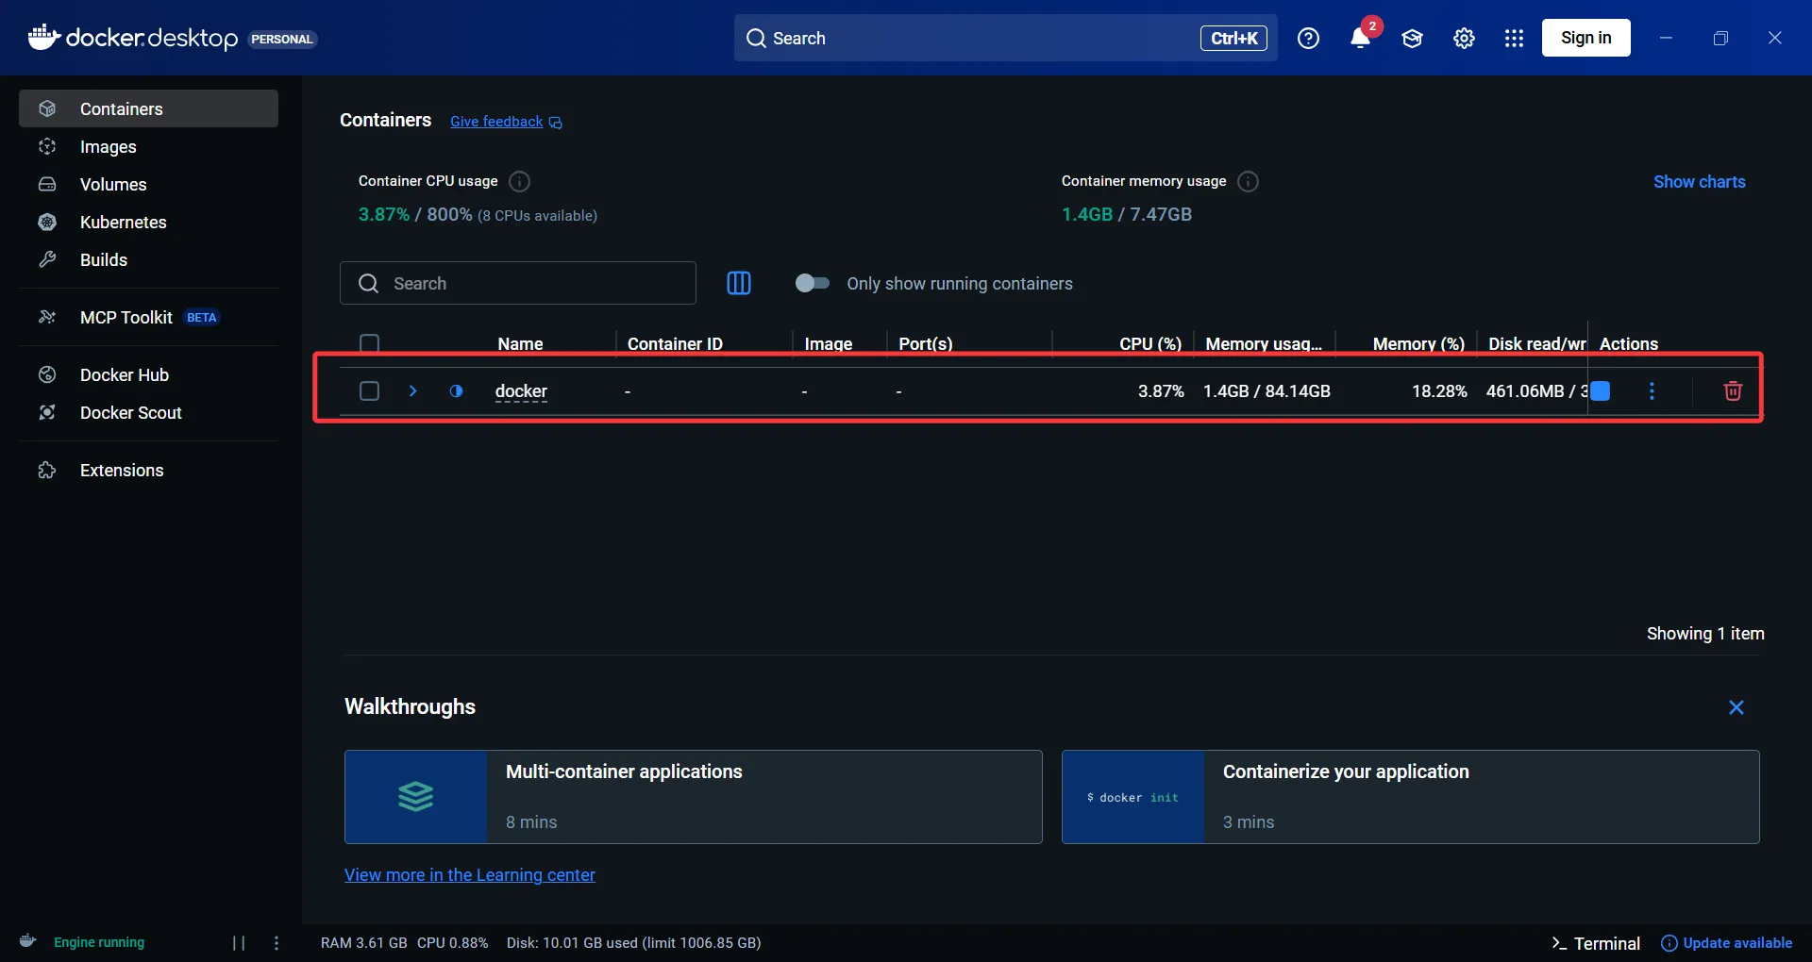Click the 18.28% memory value
This screenshot has width=1812, height=962.
click(1439, 390)
